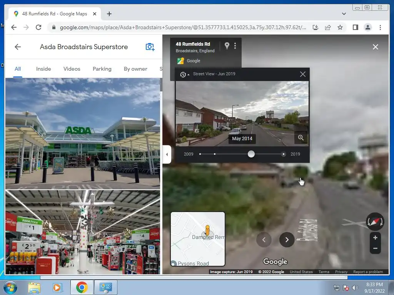
Task: Exit Street View with the X button
Action: click(376, 47)
